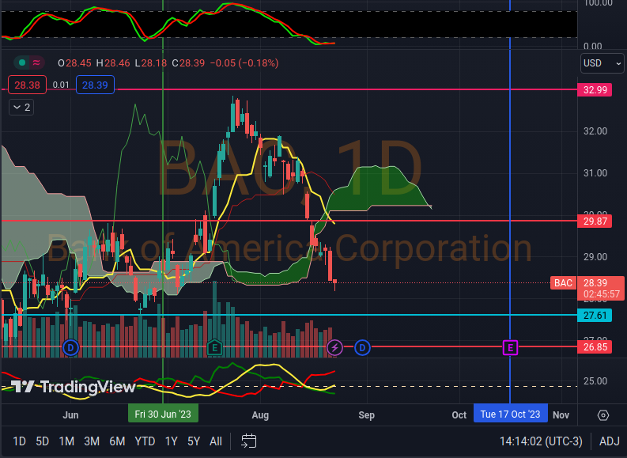Click the 32.99 horizontal line price label
Screen dimensions: 627x458
coord(595,89)
